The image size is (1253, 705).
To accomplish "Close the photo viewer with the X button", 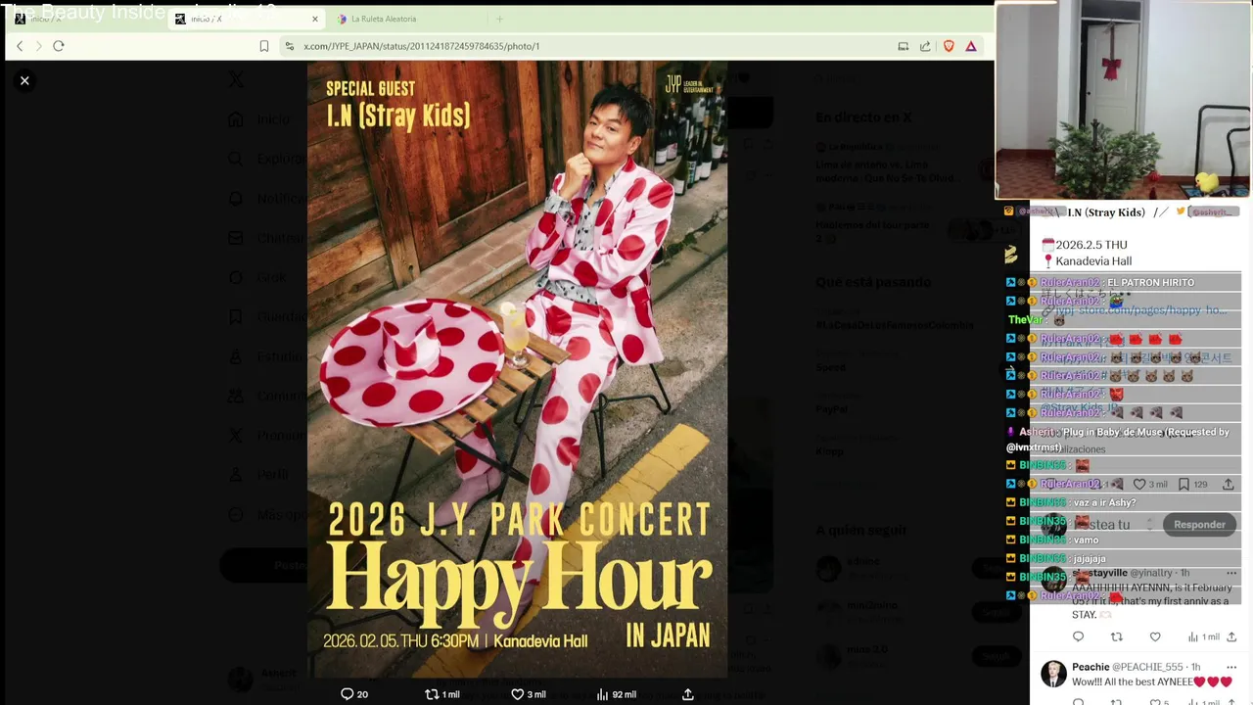I will coord(24,80).
